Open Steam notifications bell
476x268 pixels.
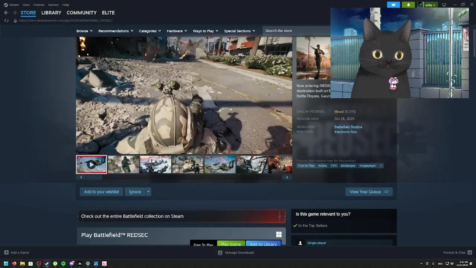(x=408, y=5)
